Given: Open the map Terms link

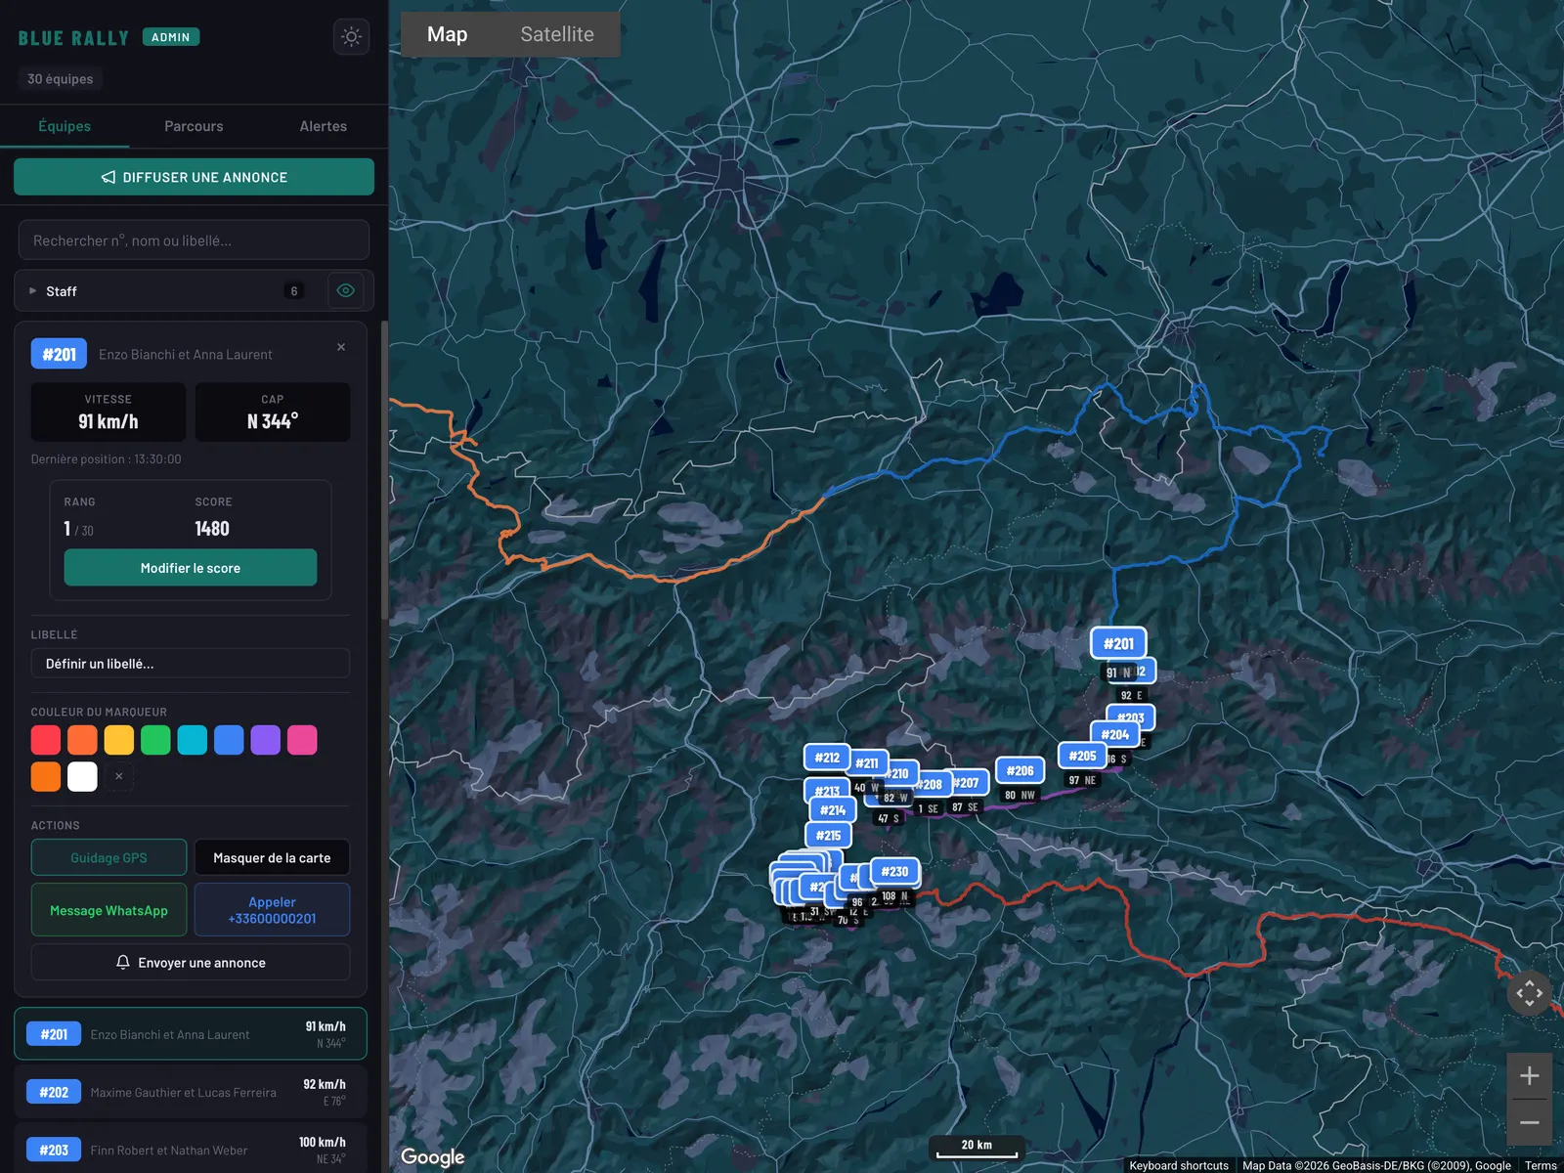Looking at the screenshot, I should coord(1541,1165).
